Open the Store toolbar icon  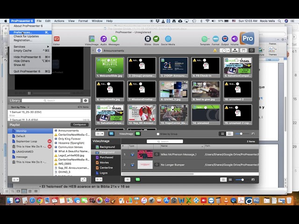156,39
